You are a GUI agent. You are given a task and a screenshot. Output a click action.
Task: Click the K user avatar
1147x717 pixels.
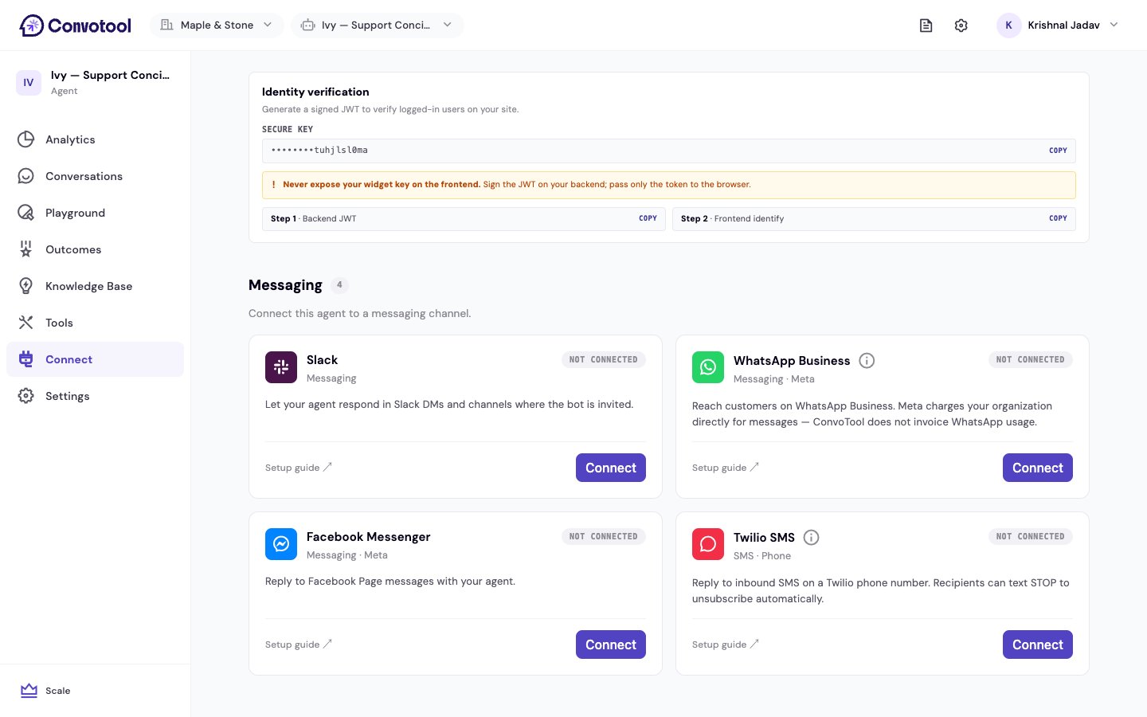click(1009, 25)
